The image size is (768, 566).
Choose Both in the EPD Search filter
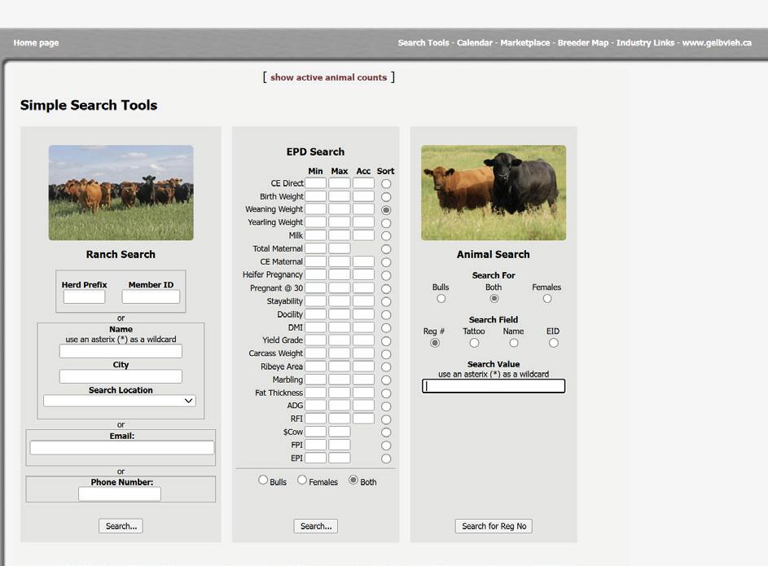coord(353,480)
